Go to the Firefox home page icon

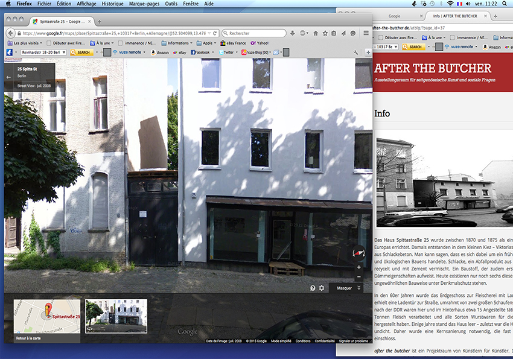[316, 33]
